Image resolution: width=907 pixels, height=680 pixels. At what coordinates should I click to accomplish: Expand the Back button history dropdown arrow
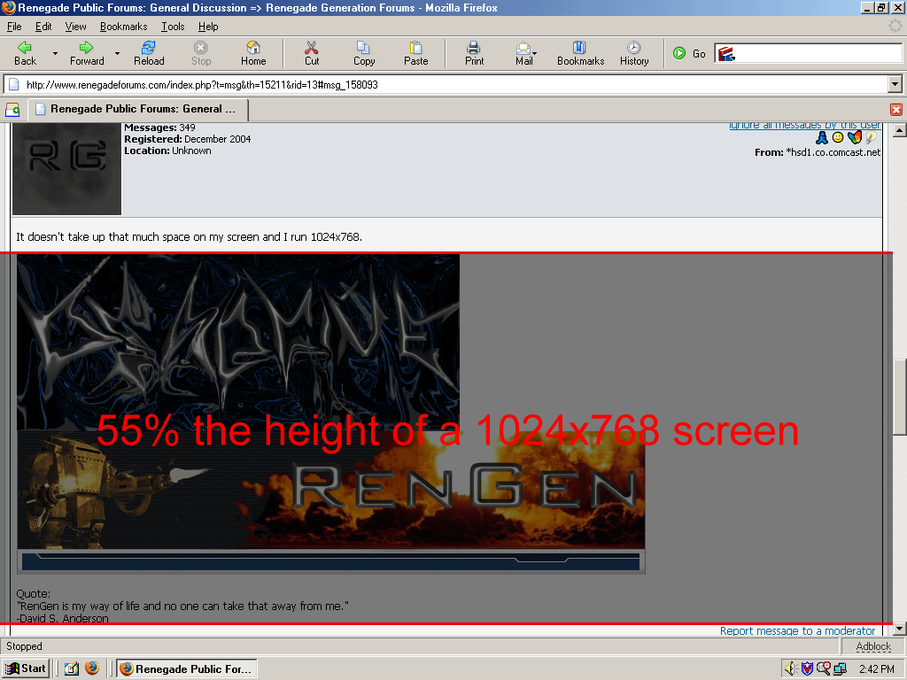pos(55,54)
